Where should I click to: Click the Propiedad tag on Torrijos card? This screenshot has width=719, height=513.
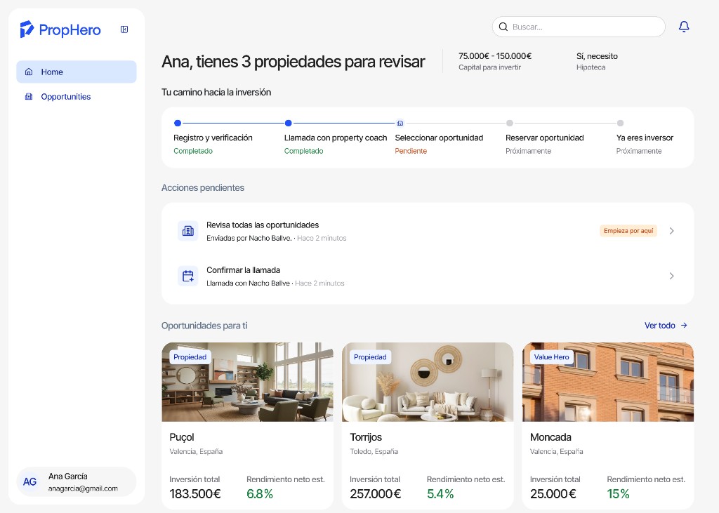[370, 357]
